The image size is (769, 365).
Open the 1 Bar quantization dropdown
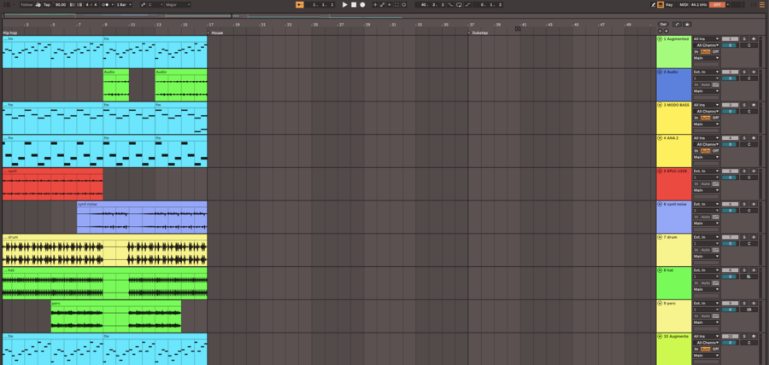pyautogui.click(x=124, y=5)
